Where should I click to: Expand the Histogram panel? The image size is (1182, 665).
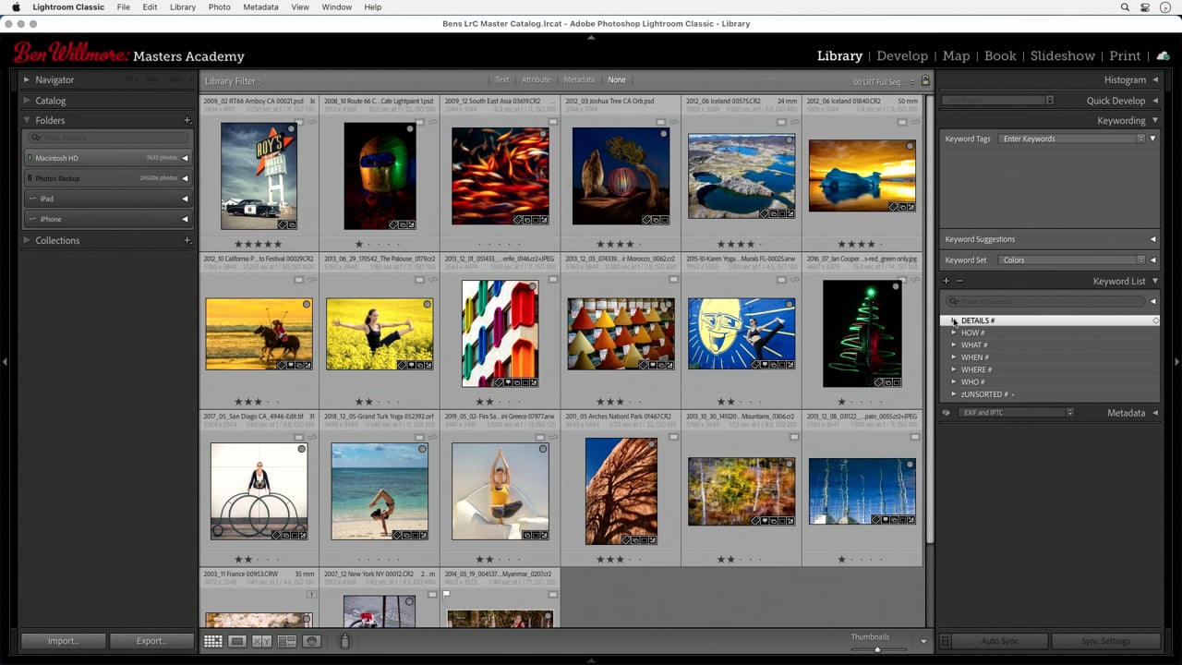pos(1154,80)
